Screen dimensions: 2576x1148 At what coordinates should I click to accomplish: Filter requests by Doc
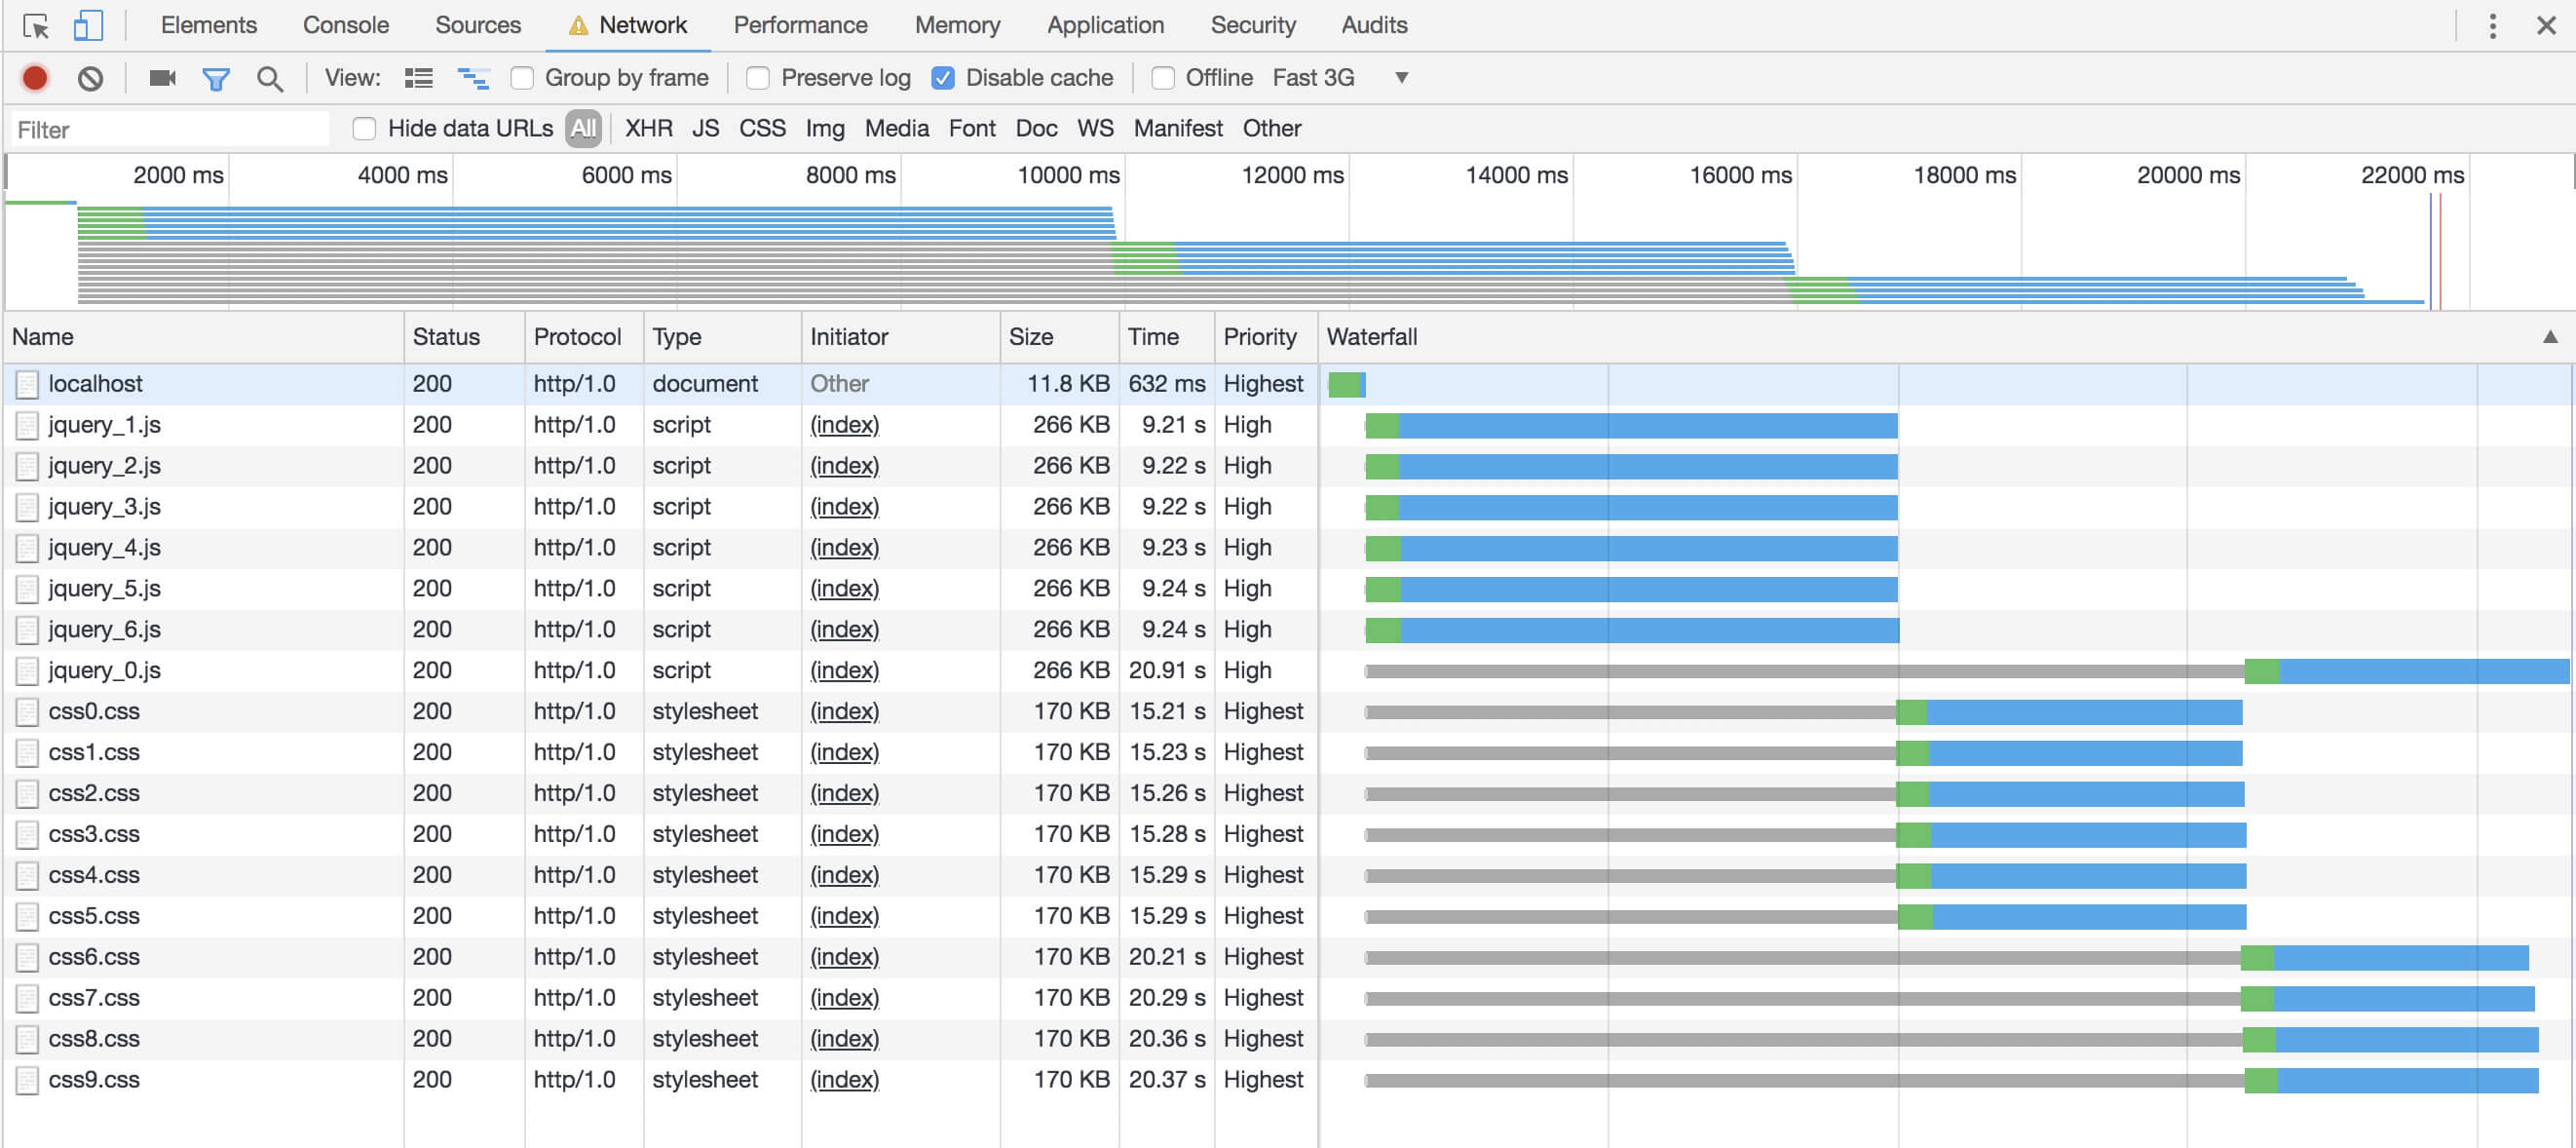[1036, 128]
